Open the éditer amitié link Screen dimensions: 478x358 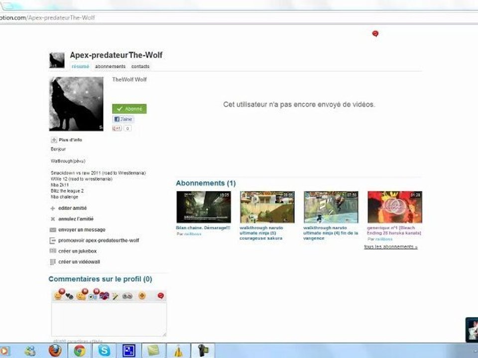click(73, 208)
